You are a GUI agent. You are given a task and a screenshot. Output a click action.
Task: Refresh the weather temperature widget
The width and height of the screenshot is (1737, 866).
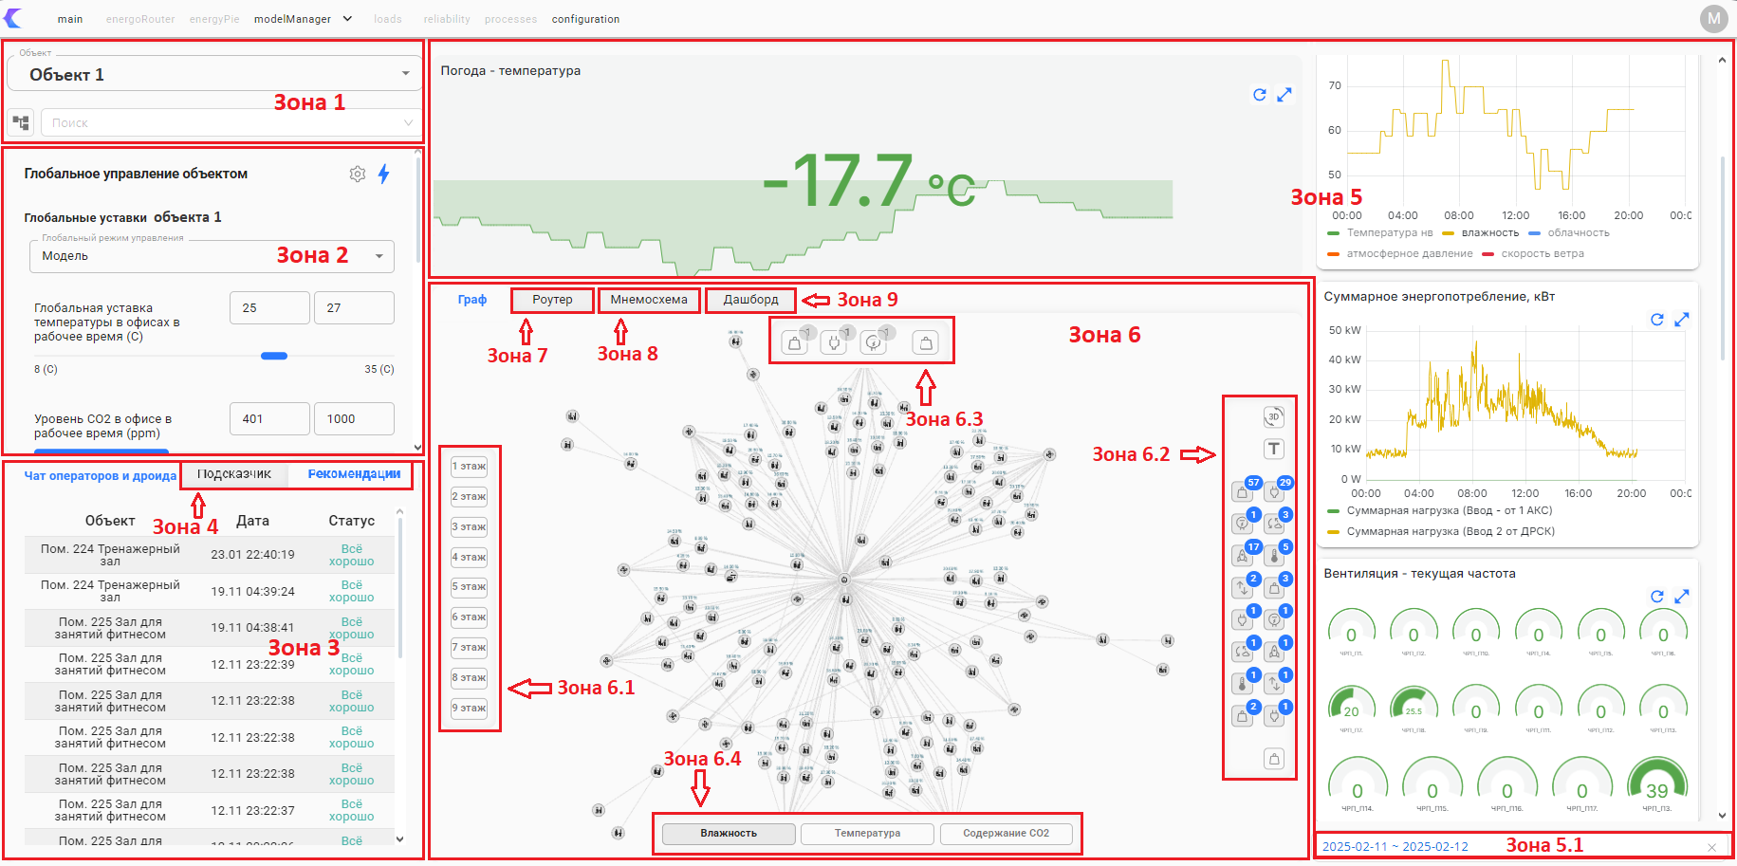pyautogui.click(x=1259, y=95)
